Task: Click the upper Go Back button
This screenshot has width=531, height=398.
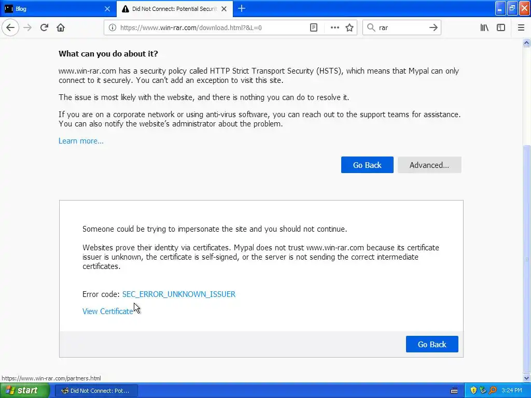Action: coord(367,165)
